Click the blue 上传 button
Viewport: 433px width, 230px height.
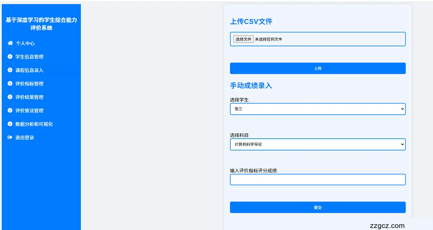(317, 68)
